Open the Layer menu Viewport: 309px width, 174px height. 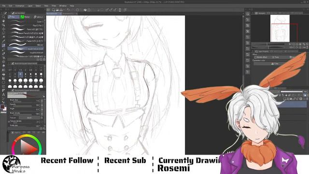click(x=30, y=6)
